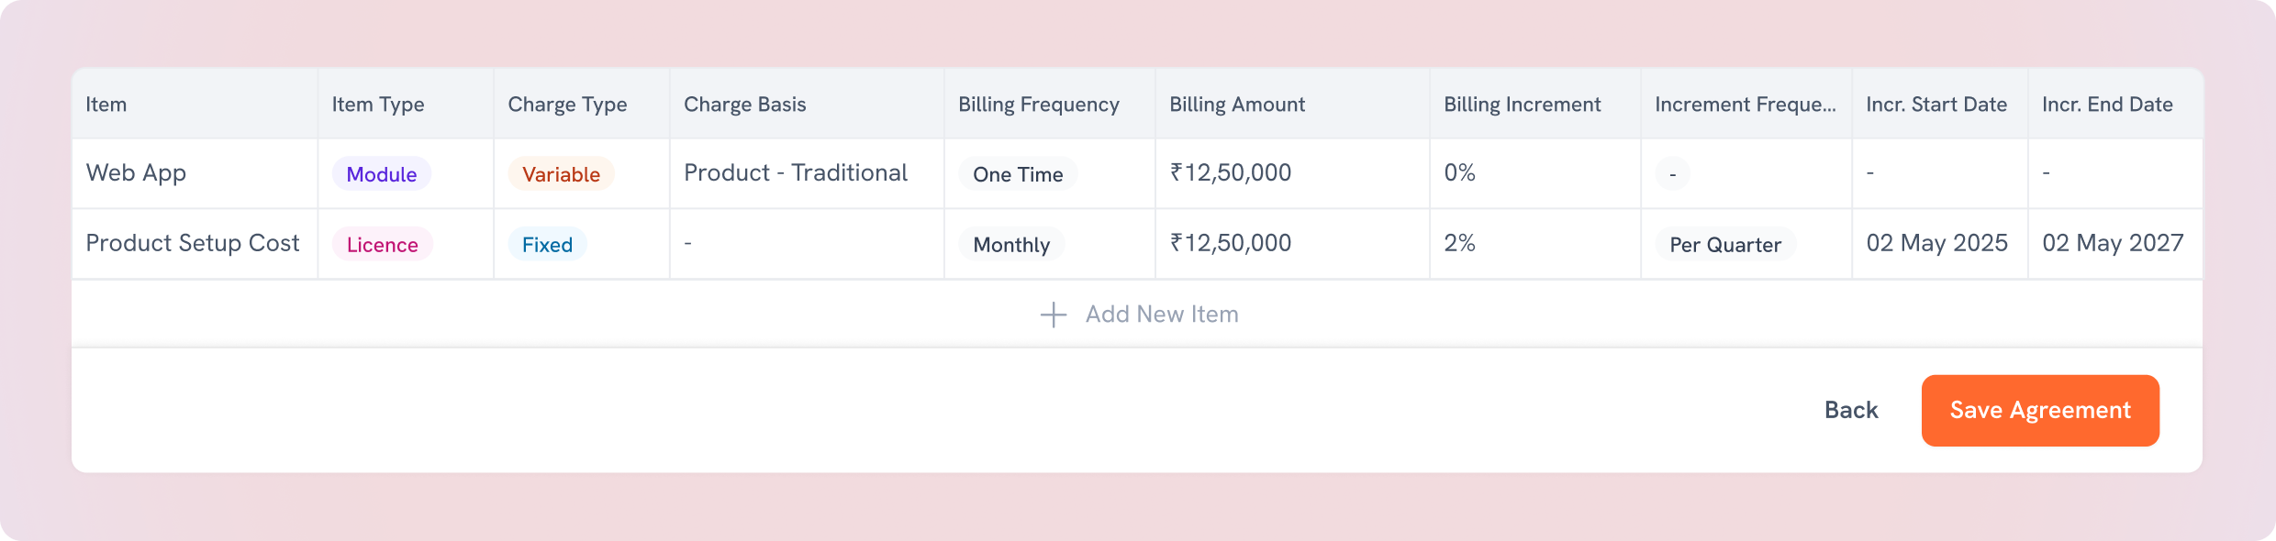
Task: Click the 02 May 2025 start date
Action: click(x=1936, y=243)
